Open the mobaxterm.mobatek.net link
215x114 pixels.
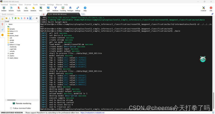pyautogui.click(x=92, y=113)
